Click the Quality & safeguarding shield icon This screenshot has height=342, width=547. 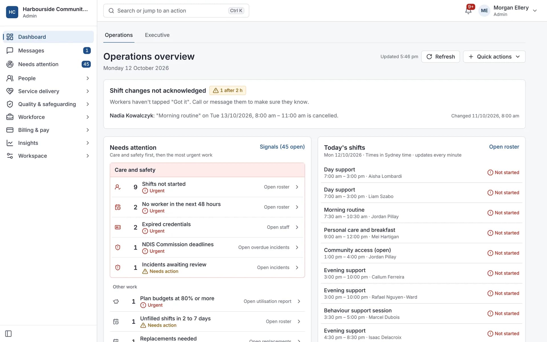[x=10, y=104]
